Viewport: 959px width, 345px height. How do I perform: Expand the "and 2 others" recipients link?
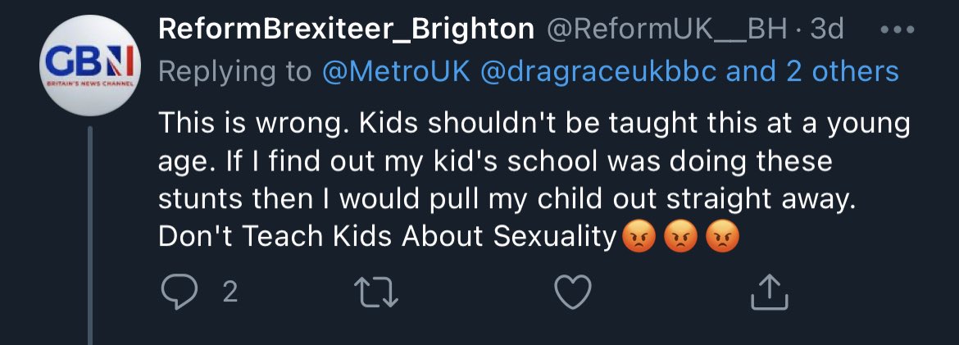(x=813, y=71)
